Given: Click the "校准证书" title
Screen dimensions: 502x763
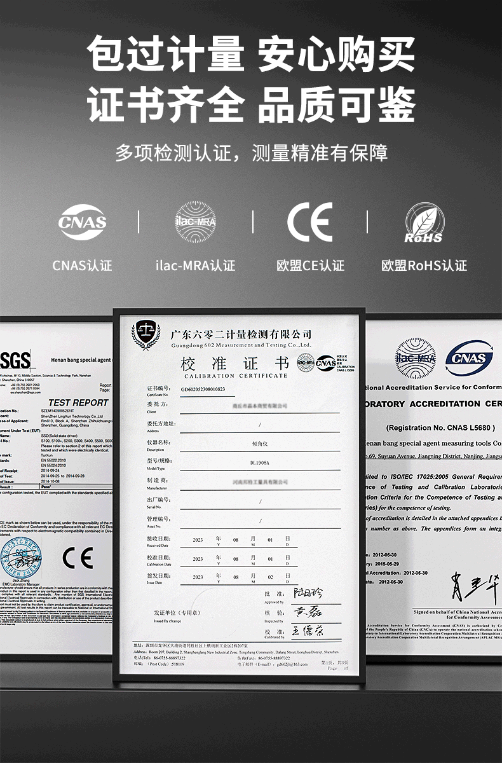Looking at the screenshot, I should click(235, 364).
